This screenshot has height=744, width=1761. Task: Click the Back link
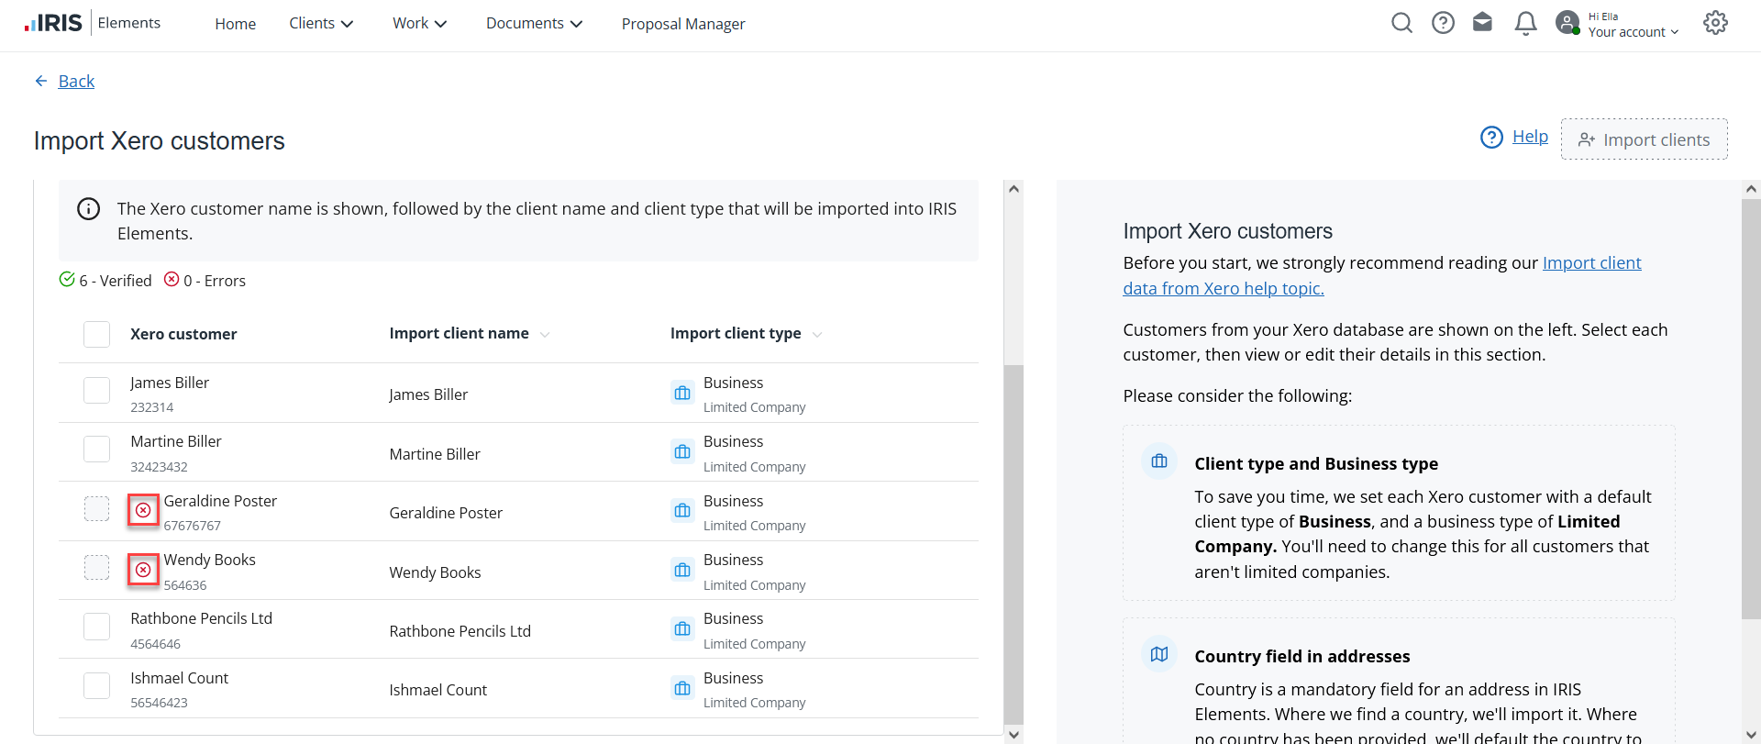76,81
